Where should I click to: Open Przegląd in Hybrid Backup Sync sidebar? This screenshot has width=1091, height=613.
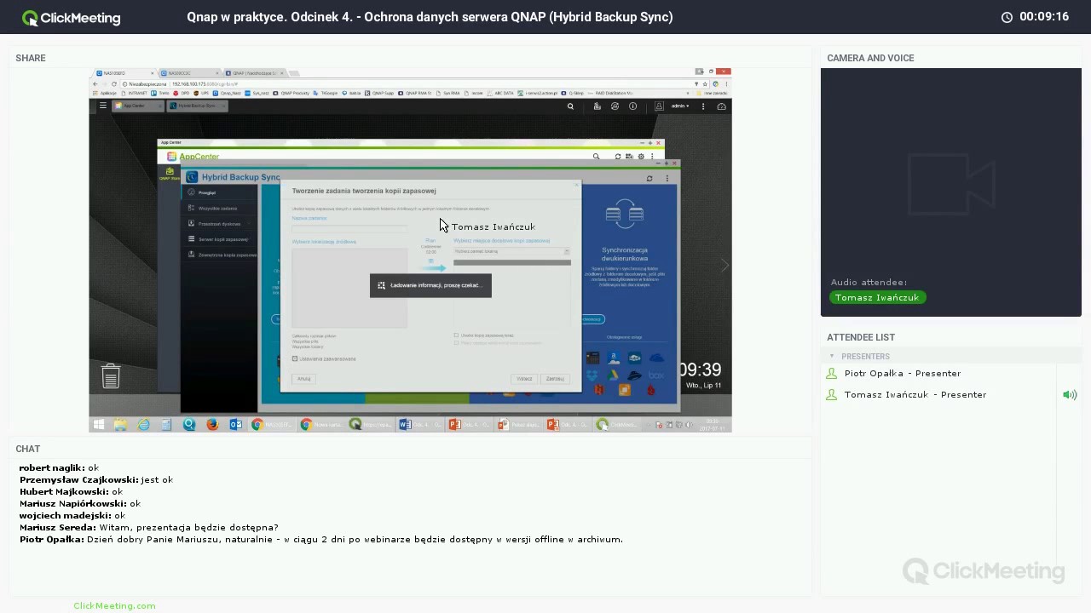coord(220,192)
